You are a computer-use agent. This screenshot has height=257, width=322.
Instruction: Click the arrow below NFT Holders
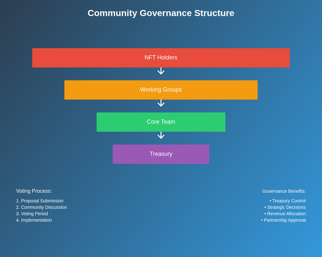161,71
